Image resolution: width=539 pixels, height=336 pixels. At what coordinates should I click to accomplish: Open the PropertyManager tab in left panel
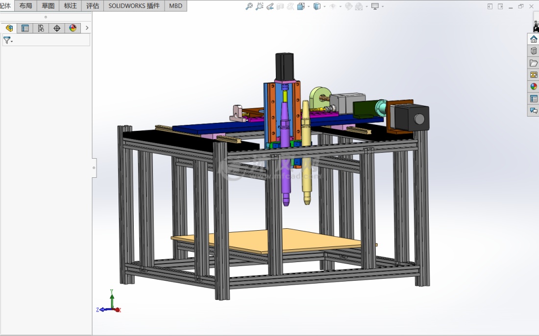(25, 28)
